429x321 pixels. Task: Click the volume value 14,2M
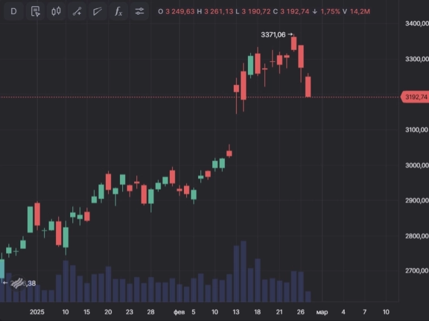360,11
